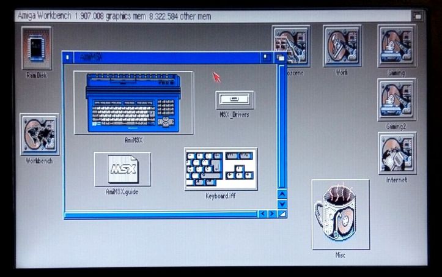Open the Gaming2 hard drive icon
The image size is (442, 277).
tap(396, 99)
